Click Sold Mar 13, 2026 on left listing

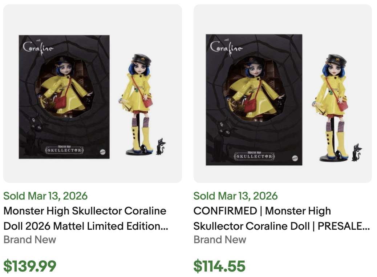(x=45, y=196)
